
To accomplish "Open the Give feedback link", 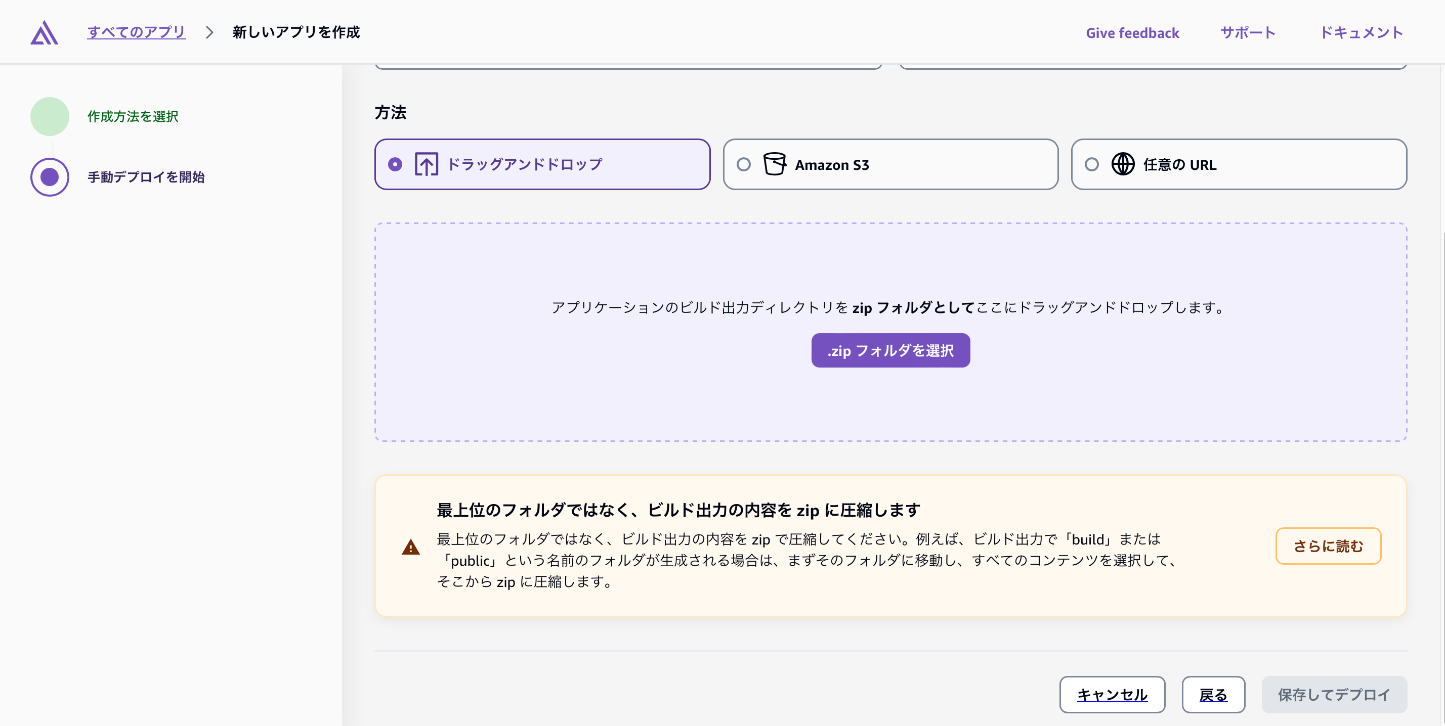I will 1132,33.
